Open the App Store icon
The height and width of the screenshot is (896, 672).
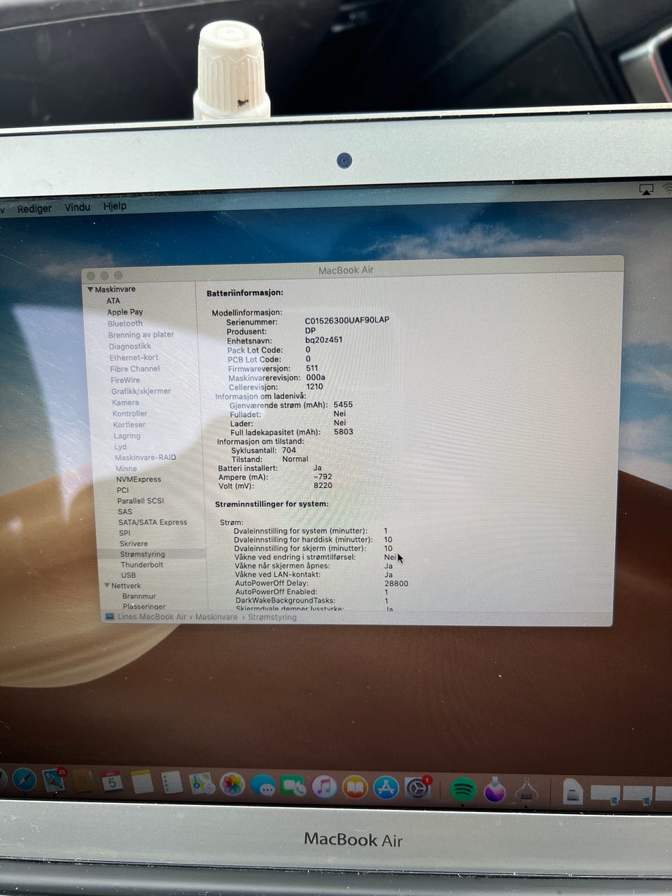386,788
